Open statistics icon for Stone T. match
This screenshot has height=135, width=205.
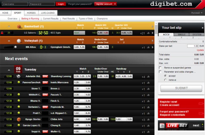click(x=148, y=89)
